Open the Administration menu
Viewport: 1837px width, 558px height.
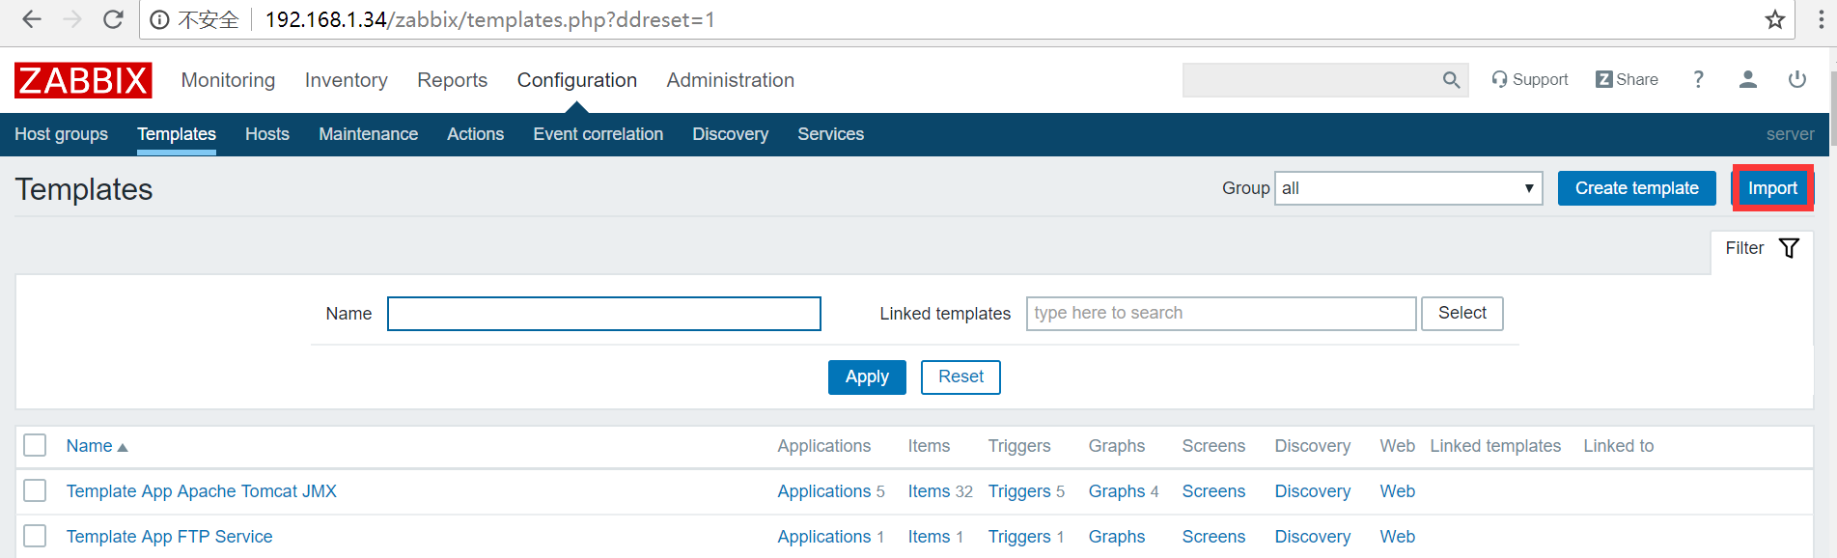point(730,80)
